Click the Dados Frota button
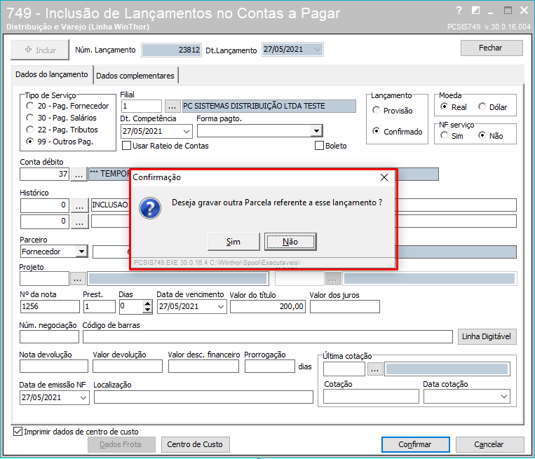The image size is (535, 459). pyautogui.click(x=121, y=445)
